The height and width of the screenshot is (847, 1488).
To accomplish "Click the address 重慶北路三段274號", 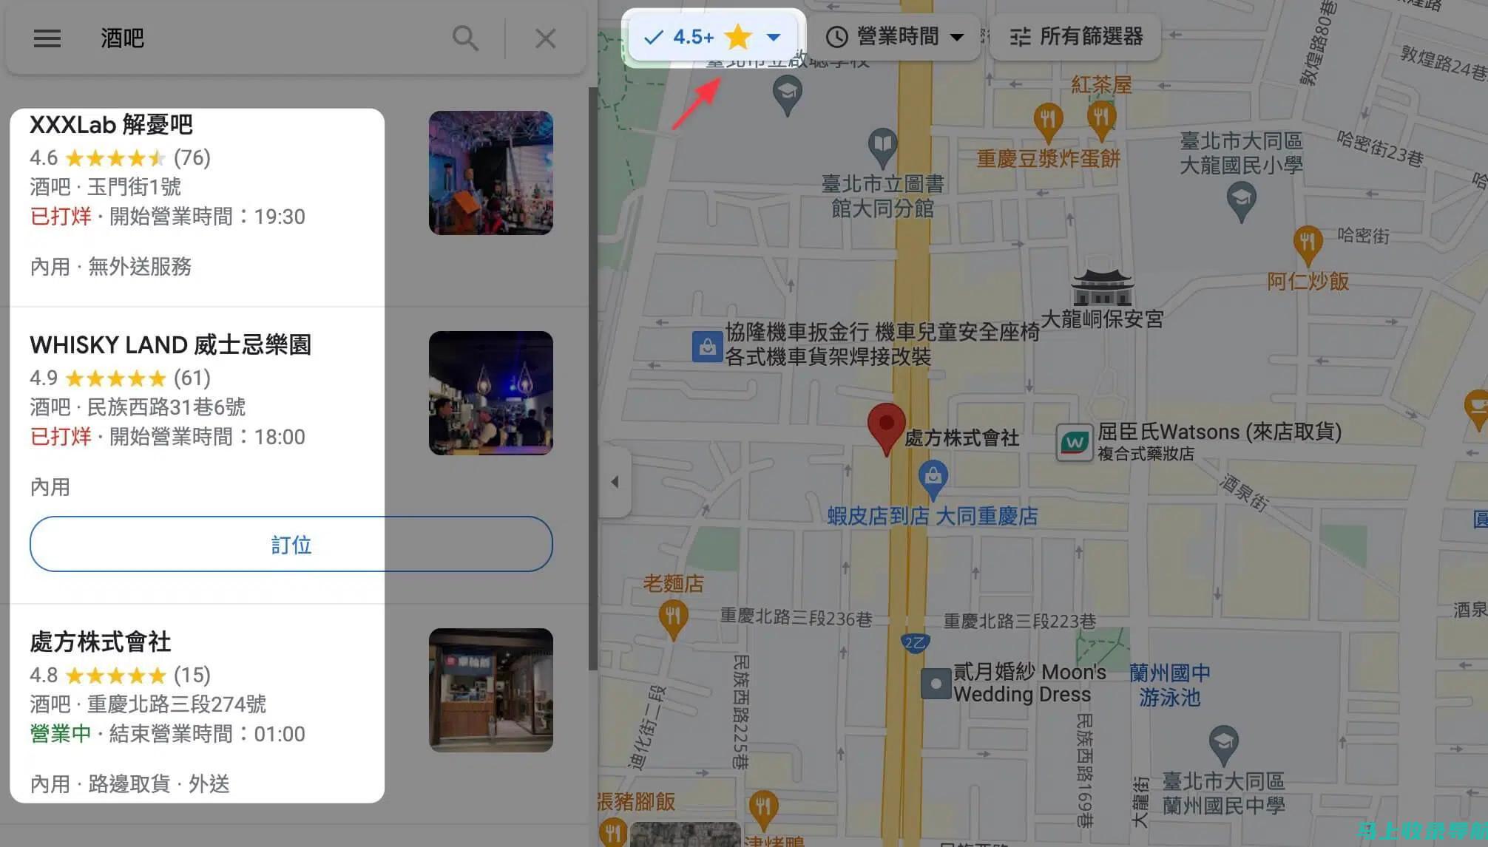I will (x=177, y=704).
